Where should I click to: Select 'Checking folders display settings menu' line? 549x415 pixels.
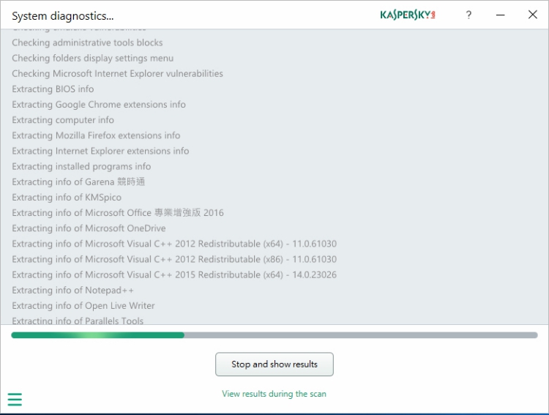tap(93, 58)
